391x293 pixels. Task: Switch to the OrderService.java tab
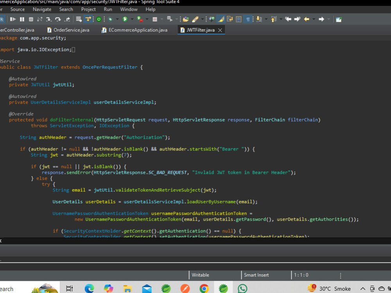point(68,30)
